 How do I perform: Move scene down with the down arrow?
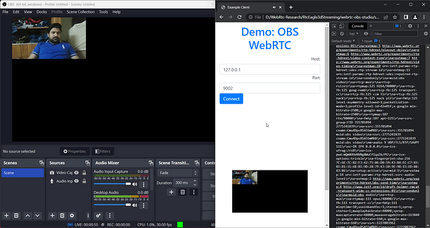pyautogui.click(x=37, y=216)
